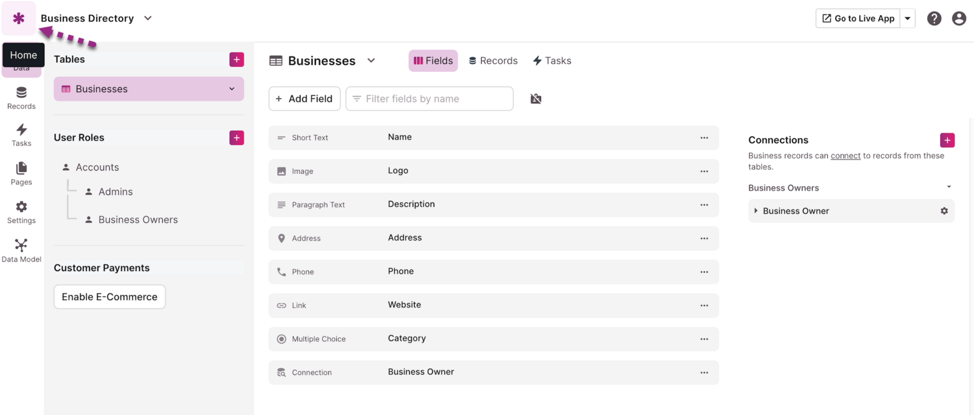
Task: Toggle the hidden system fields icon beside filter box
Action: [535, 99]
